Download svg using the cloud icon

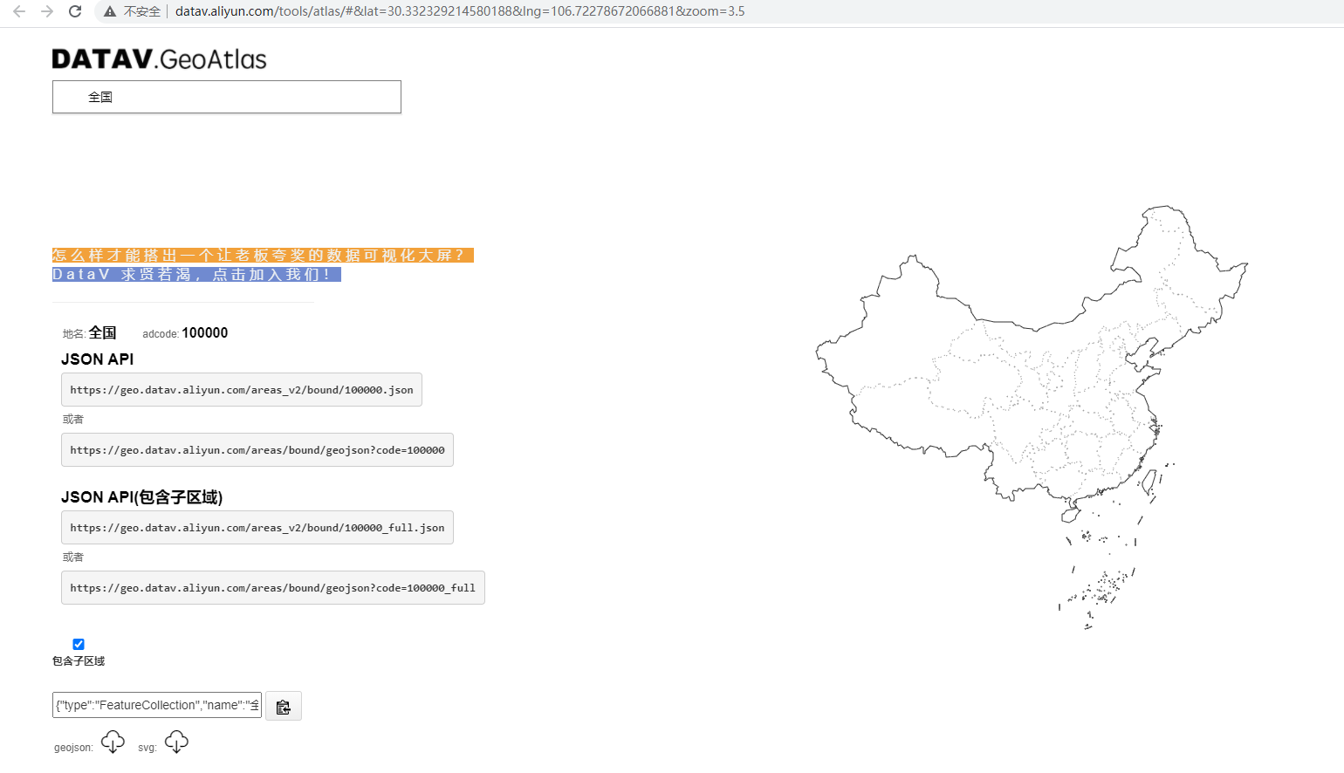pos(176,742)
